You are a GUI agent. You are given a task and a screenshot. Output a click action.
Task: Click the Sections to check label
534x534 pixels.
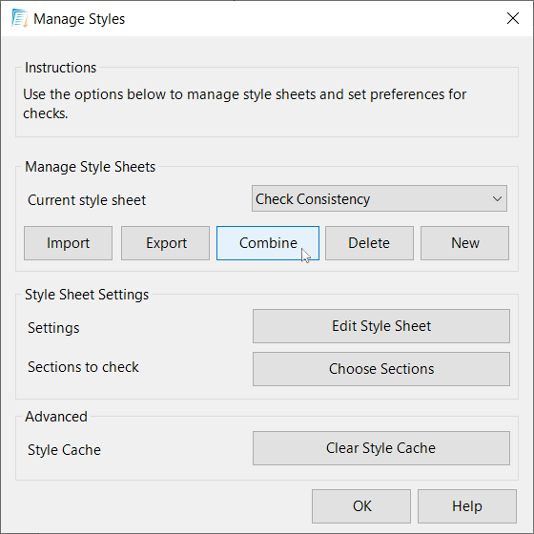[x=83, y=367]
